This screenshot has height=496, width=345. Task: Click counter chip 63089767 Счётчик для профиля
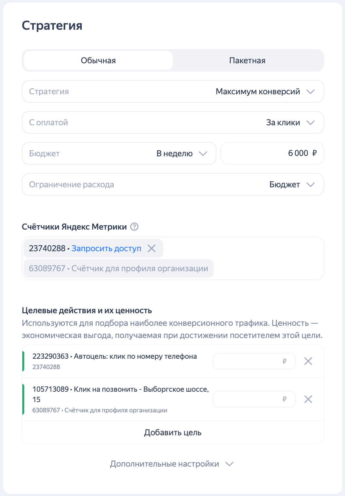pyautogui.click(x=118, y=268)
